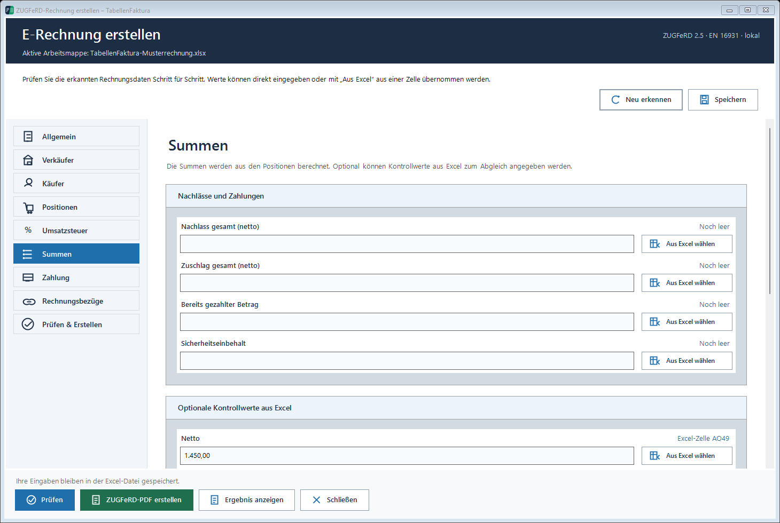Viewport: 780px width, 523px height.
Task: Click into the Sicherheitseinbehalt field
Action: (x=407, y=361)
